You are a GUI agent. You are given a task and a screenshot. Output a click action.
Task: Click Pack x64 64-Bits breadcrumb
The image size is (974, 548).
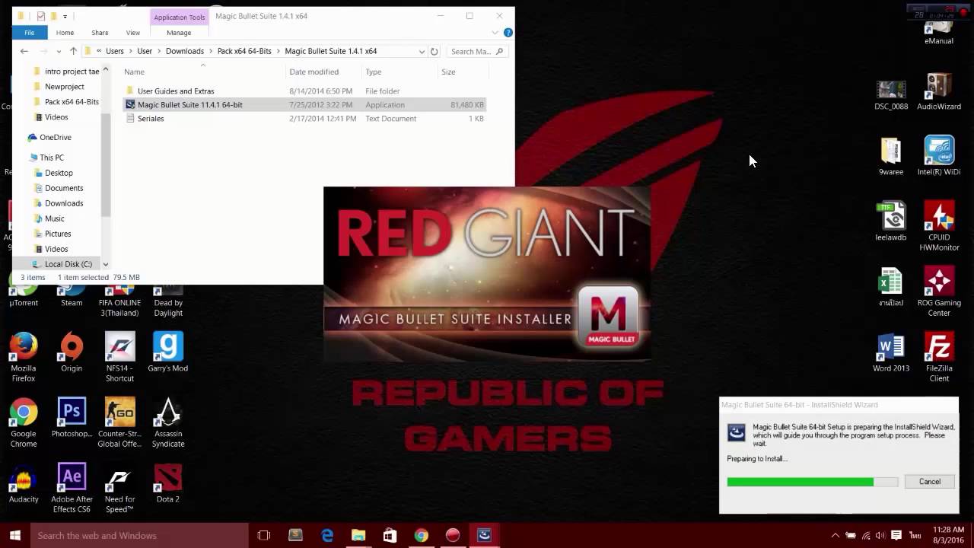point(244,51)
